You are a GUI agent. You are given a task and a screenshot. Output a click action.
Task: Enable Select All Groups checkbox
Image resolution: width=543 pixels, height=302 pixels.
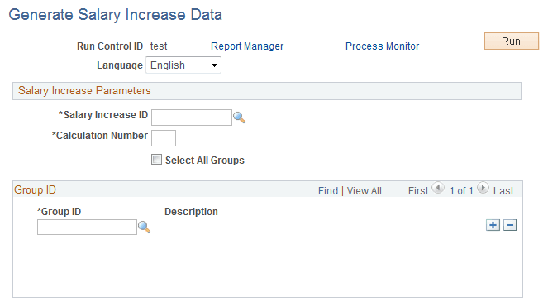coord(156,160)
